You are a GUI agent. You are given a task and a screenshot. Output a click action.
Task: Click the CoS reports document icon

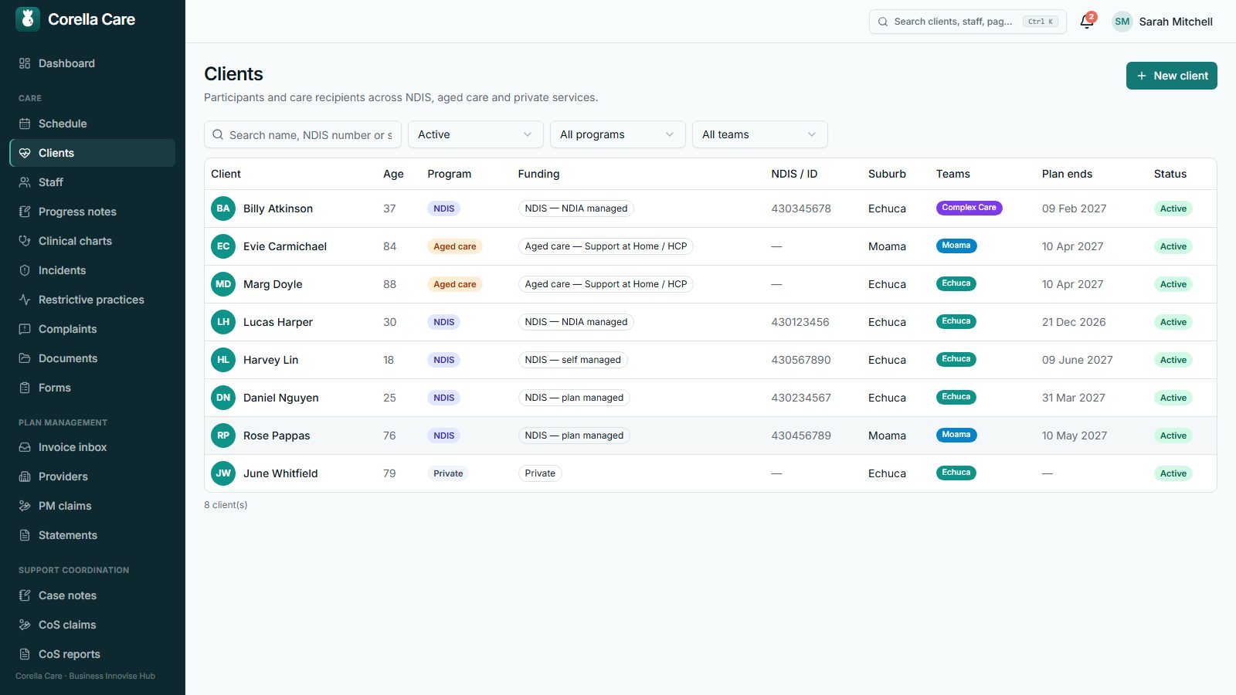(25, 654)
